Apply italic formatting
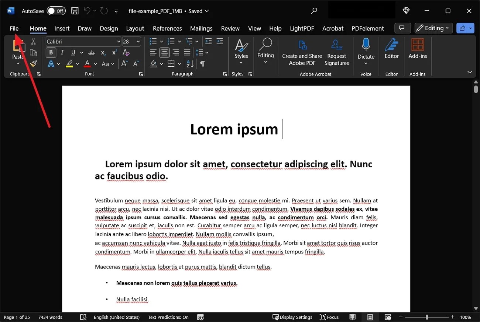 61,52
